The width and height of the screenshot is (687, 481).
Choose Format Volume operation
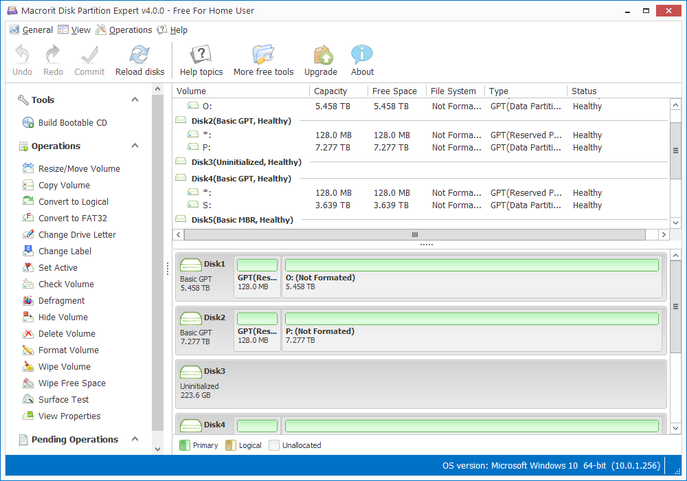[60, 350]
